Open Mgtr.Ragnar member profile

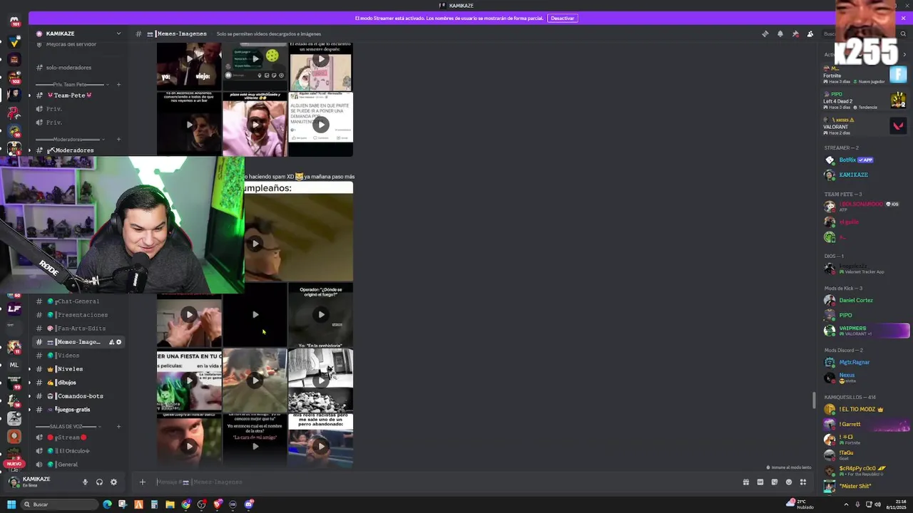coord(866,362)
